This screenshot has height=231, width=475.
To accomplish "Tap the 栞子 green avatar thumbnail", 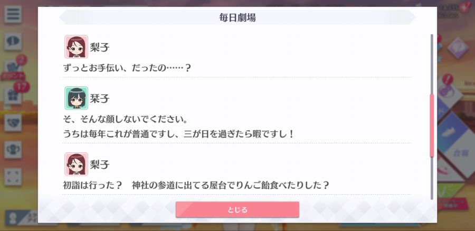I will click(76, 98).
